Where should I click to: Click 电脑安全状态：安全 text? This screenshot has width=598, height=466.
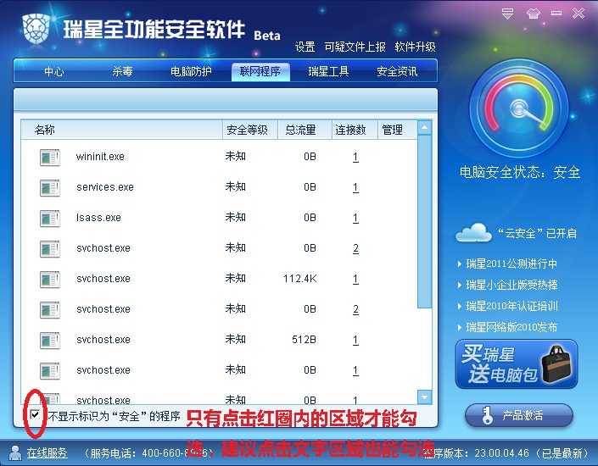(x=519, y=172)
